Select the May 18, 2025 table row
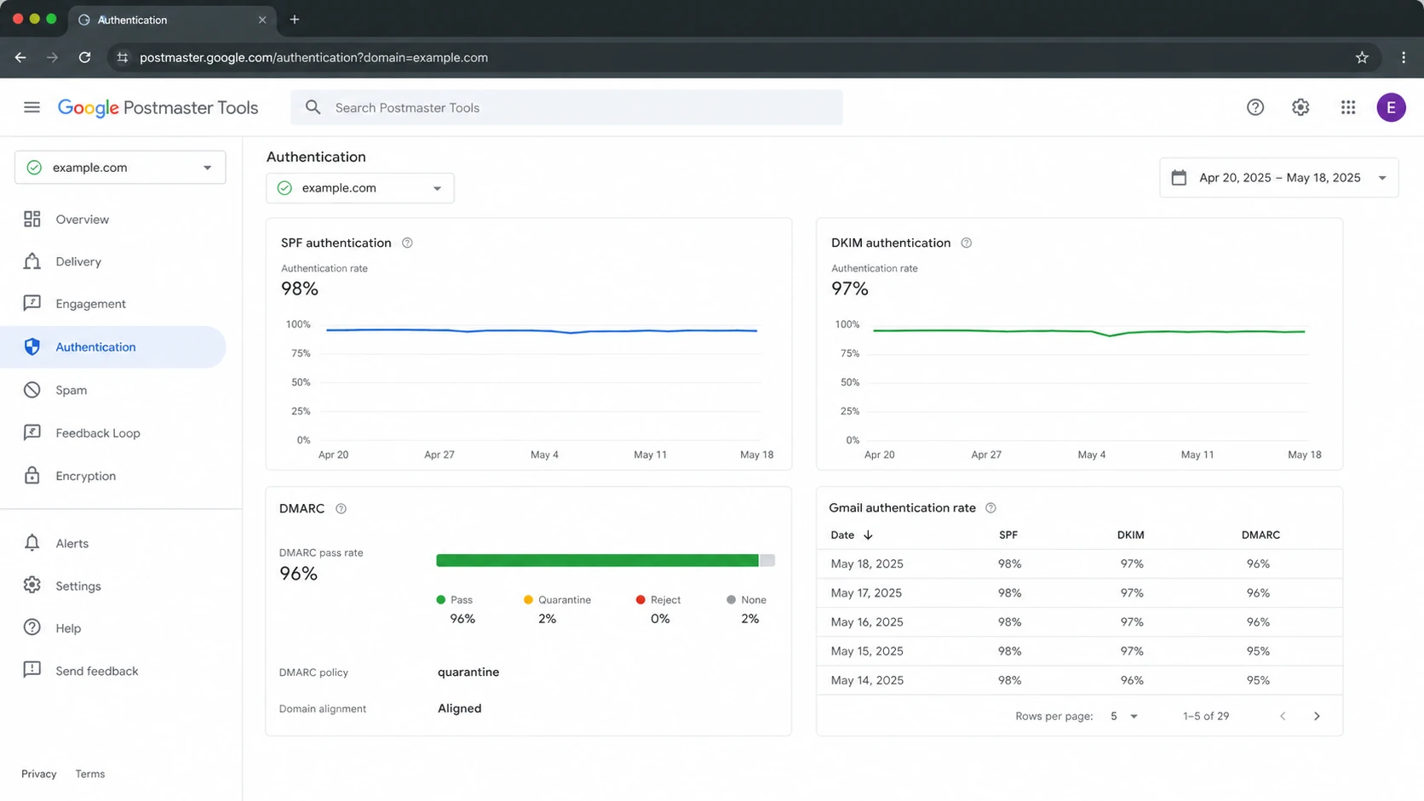Screen dimensions: 1424x801 (x=1079, y=564)
